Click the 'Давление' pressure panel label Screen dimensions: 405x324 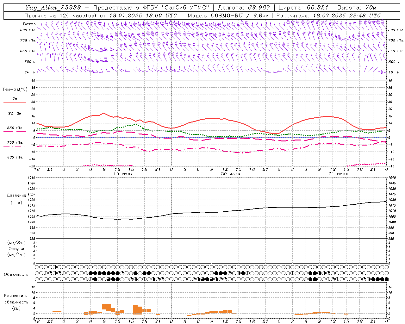16,196
